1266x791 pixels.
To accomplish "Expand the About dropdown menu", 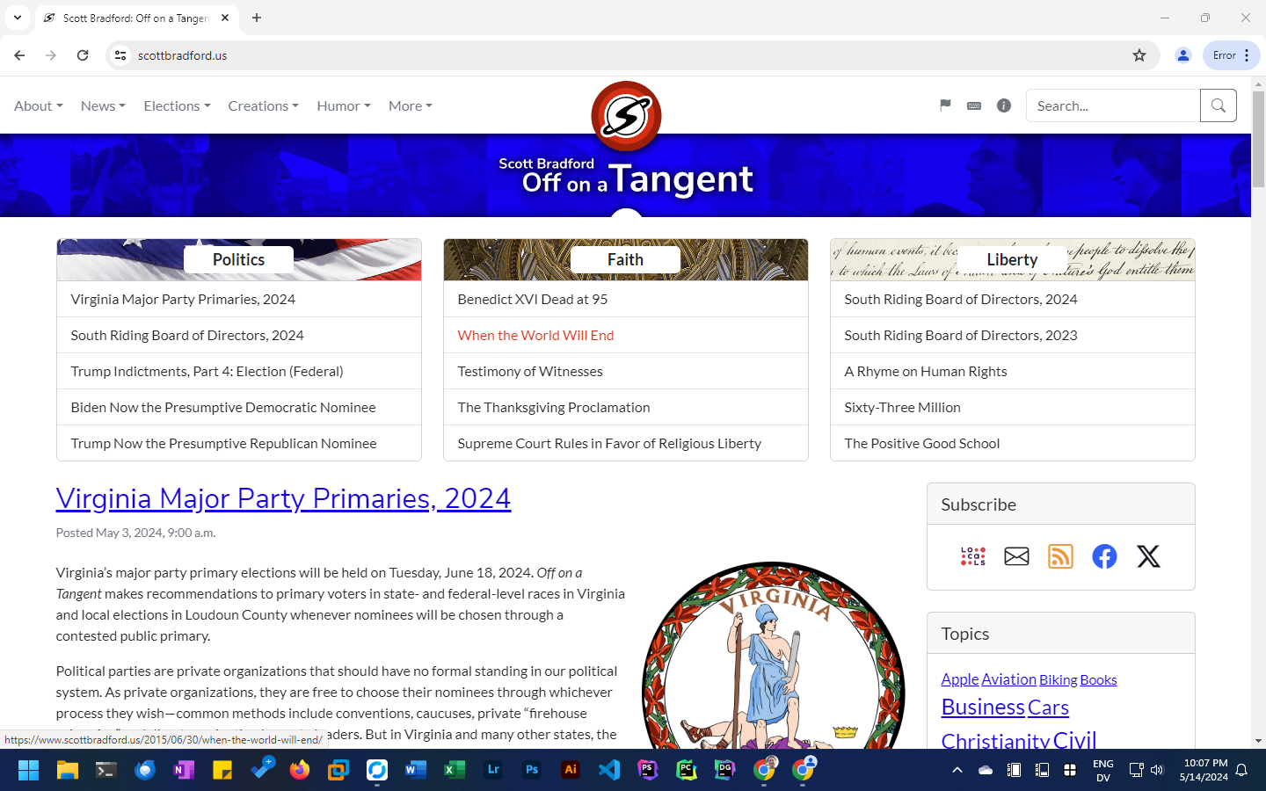I will 38,105.
